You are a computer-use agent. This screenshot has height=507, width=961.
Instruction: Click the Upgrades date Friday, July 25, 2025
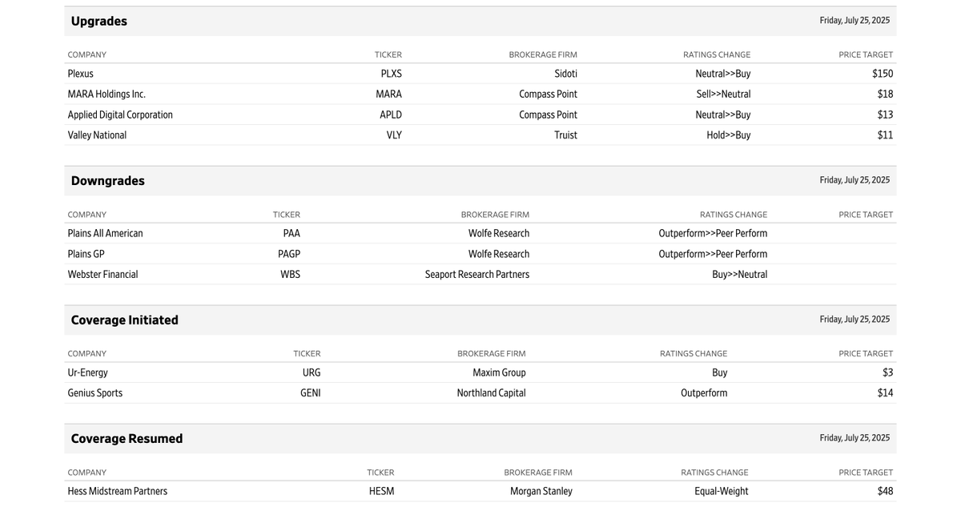click(x=854, y=21)
